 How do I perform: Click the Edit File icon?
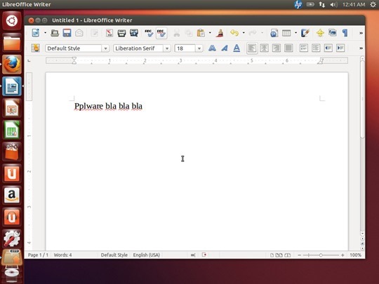tap(95, 33)
